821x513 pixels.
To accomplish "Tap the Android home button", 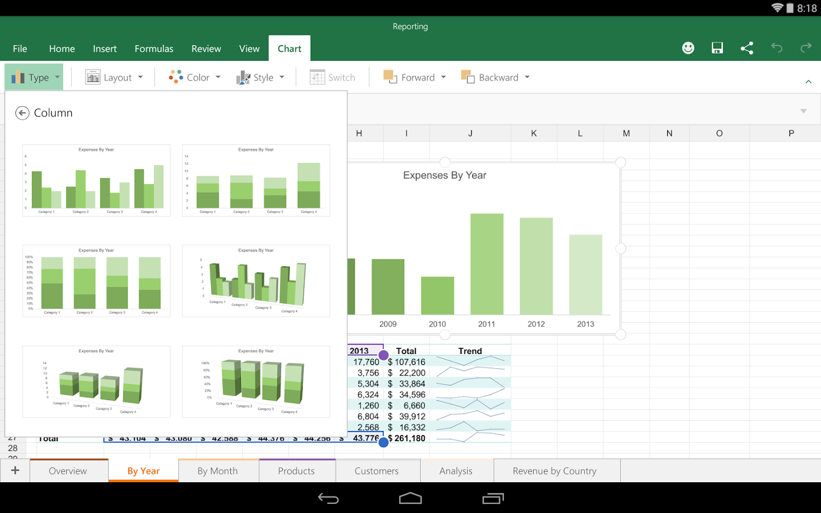I will tap(410, 498).
